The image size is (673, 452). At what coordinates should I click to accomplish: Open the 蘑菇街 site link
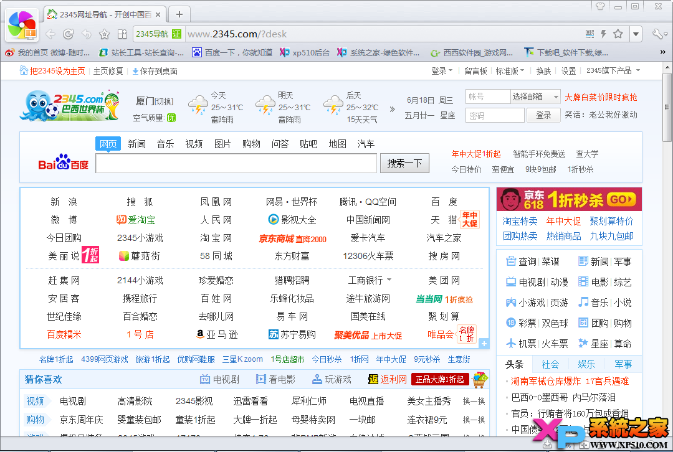(139, 256)
